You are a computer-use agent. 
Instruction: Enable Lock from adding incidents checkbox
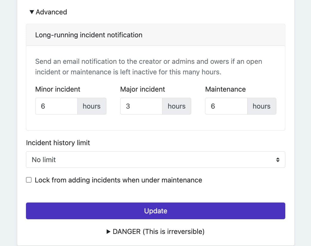point(29,180)
